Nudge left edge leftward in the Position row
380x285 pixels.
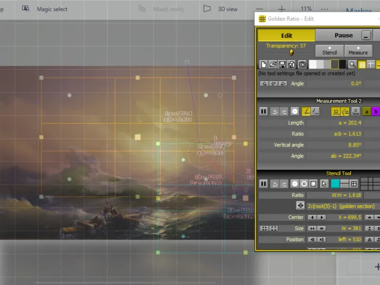(x=312, y=240)
